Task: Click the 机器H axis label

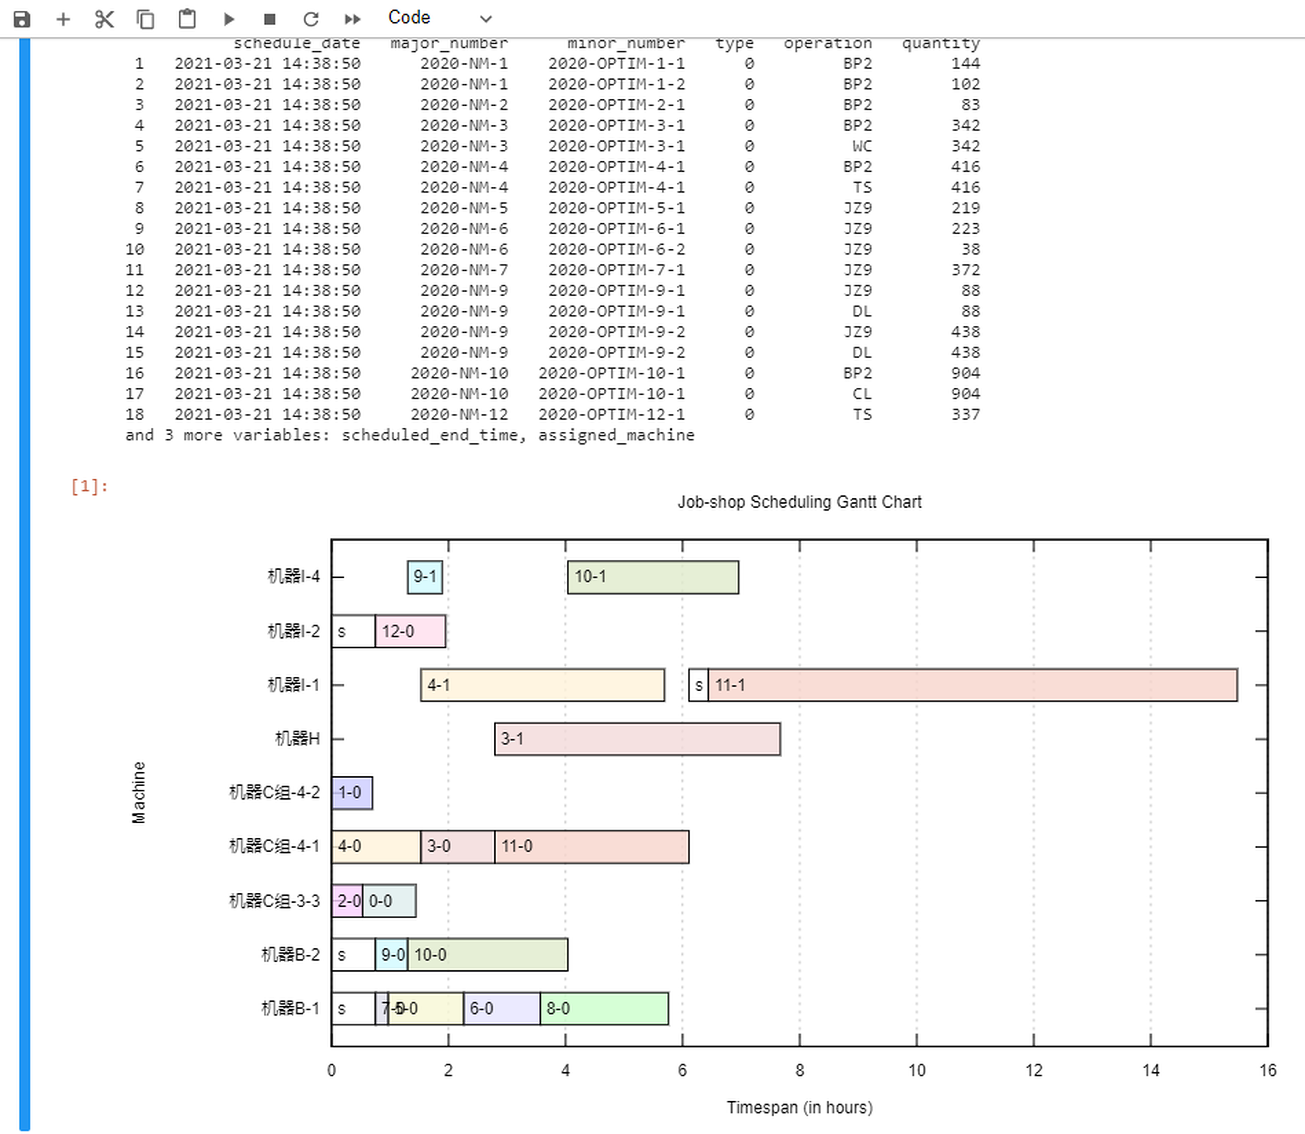Action: tap(297, 738)
